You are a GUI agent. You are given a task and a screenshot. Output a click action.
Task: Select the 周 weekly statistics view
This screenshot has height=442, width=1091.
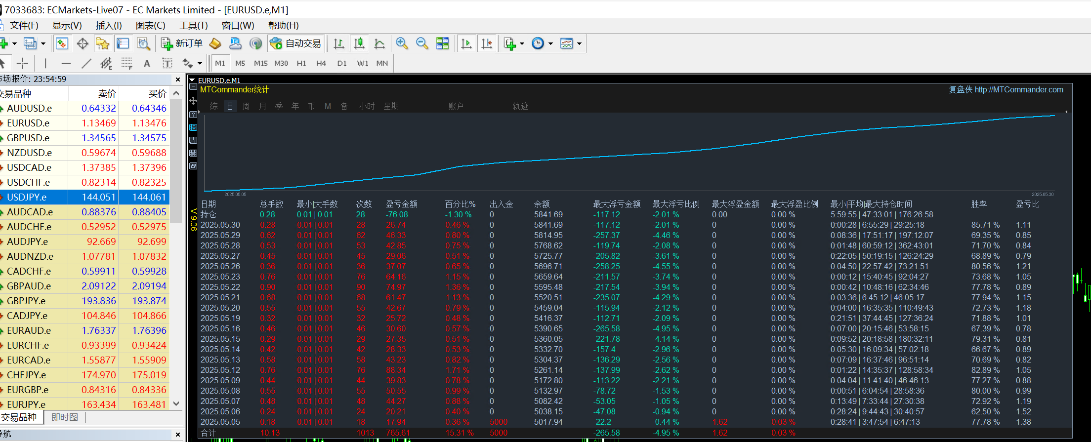tap(246, 106)
